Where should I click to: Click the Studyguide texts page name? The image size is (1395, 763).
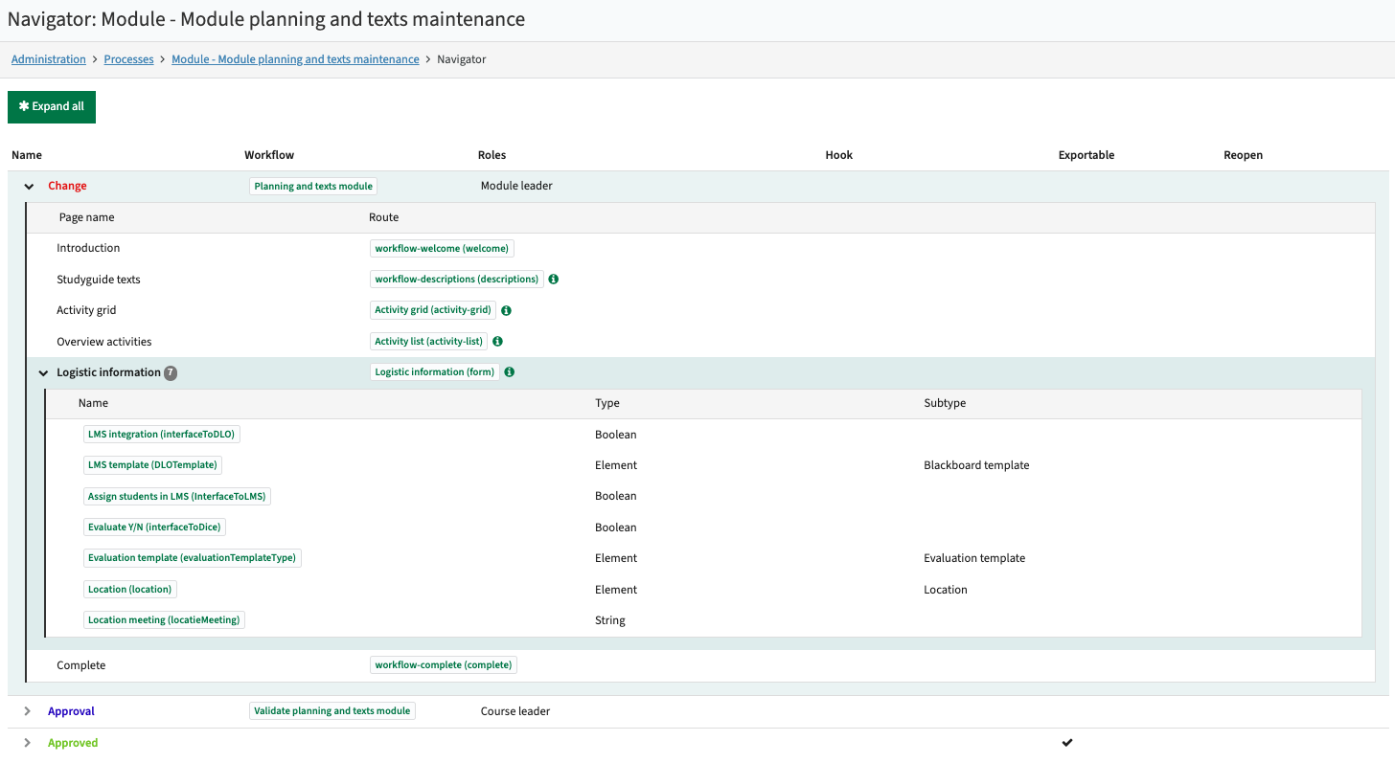coord(99,280)
